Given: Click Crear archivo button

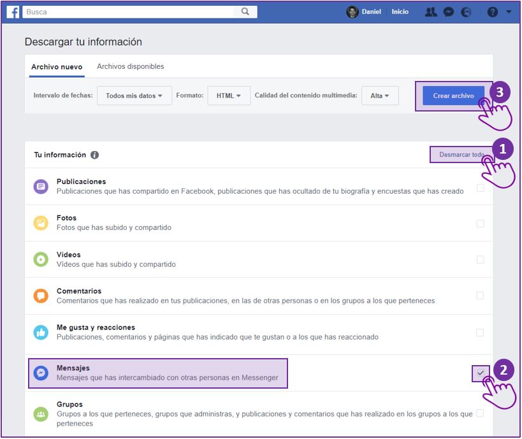Looking at the screenshot, I should (453, 96).
